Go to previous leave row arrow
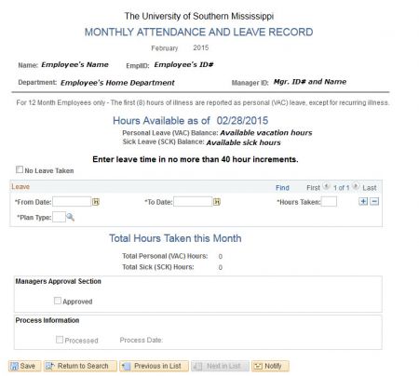419x376 pixels. (x=326, y=186)
